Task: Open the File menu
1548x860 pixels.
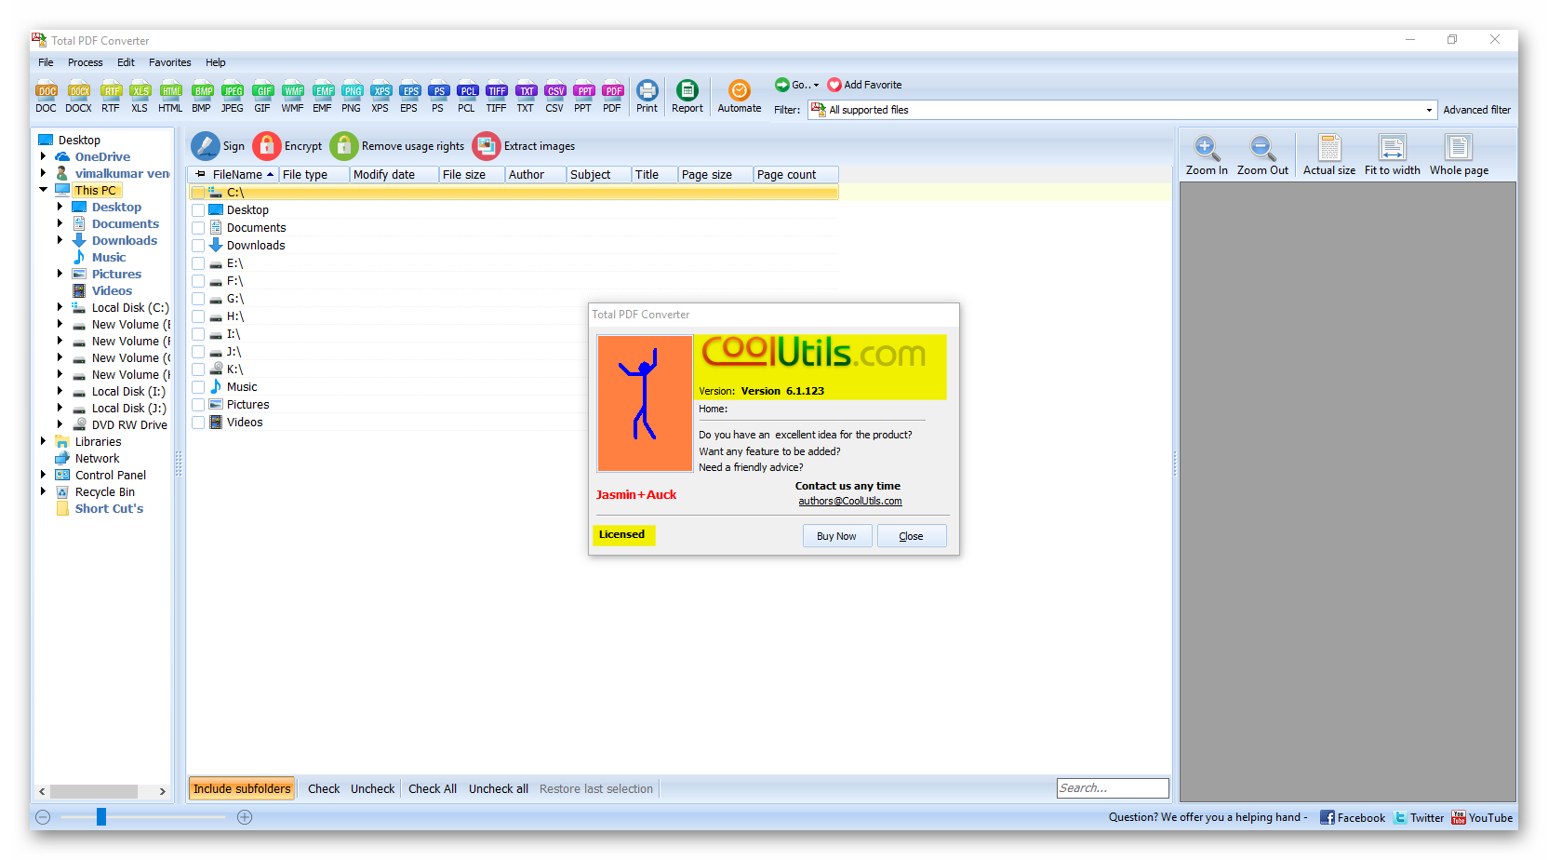Action: [x=46, y=62]
